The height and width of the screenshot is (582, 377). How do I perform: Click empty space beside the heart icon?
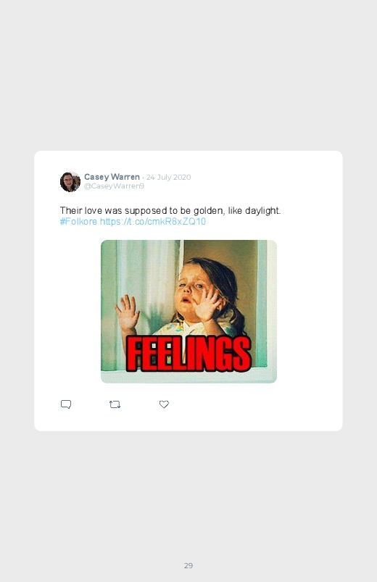click(x=252, y=404)
